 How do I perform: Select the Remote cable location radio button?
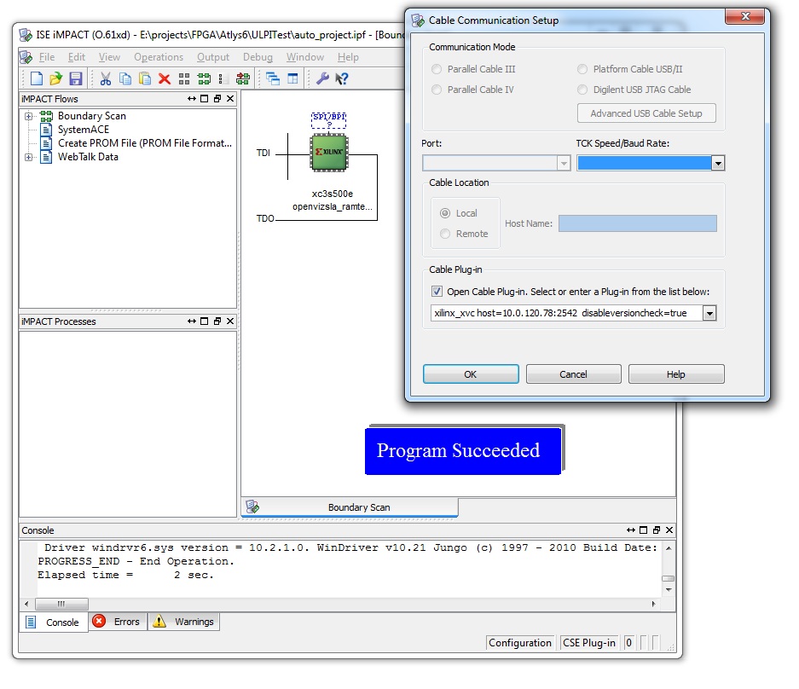coord(445,234)
